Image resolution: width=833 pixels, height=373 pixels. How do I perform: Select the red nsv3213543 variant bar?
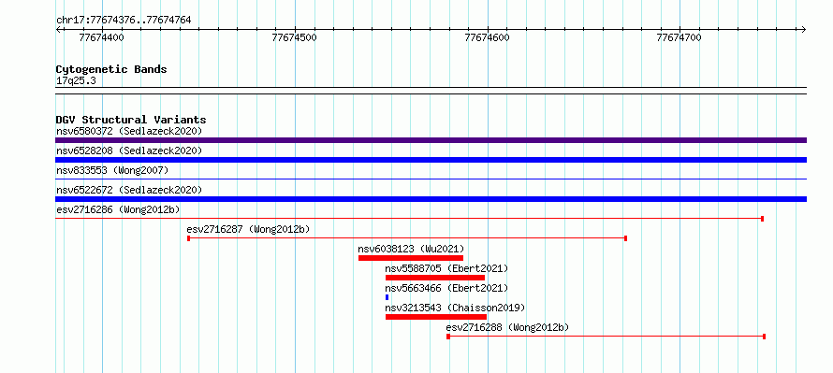point(436,317)
